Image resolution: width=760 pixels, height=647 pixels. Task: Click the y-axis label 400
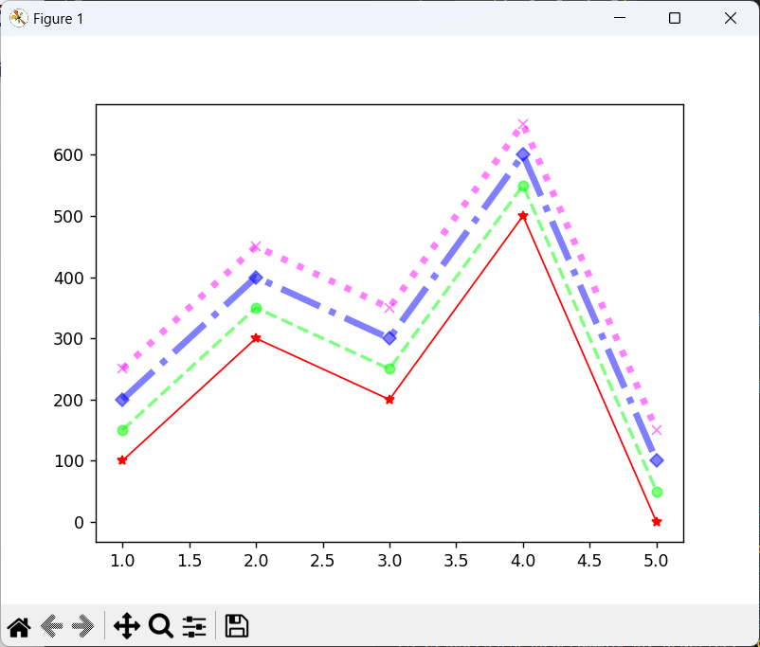pyautogui.click(x=68, y=279)
